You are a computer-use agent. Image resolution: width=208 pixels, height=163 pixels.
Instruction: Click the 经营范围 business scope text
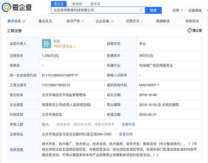[x=119, y=149]
